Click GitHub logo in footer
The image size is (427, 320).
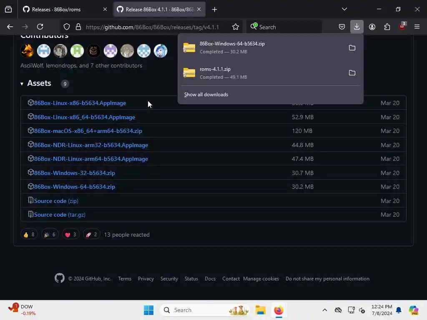point(59,278)
